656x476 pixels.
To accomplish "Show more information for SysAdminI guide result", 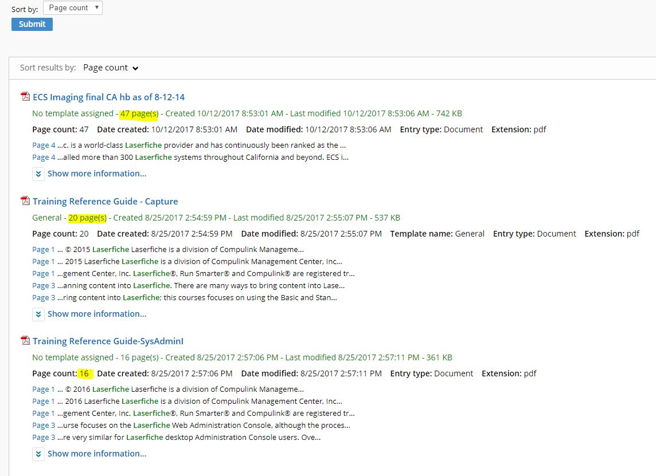I will pos(96,454).
